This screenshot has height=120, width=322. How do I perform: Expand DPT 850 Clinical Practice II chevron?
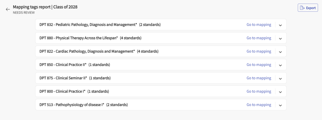[280, 65]
